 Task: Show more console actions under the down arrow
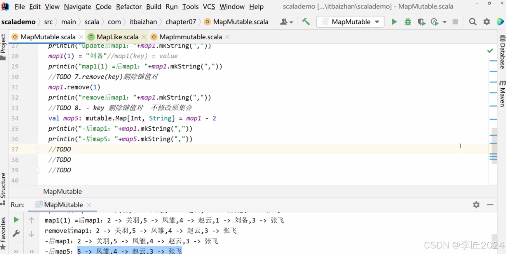[32, 251]
